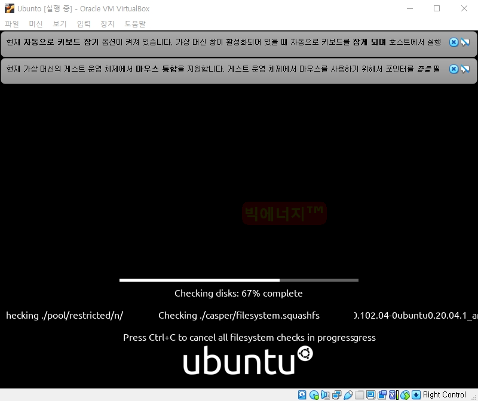Image resolution: width=478 pixels, height=401 pixels.
Task: Click the mouse integration status icon
Action: pos(405,395)
